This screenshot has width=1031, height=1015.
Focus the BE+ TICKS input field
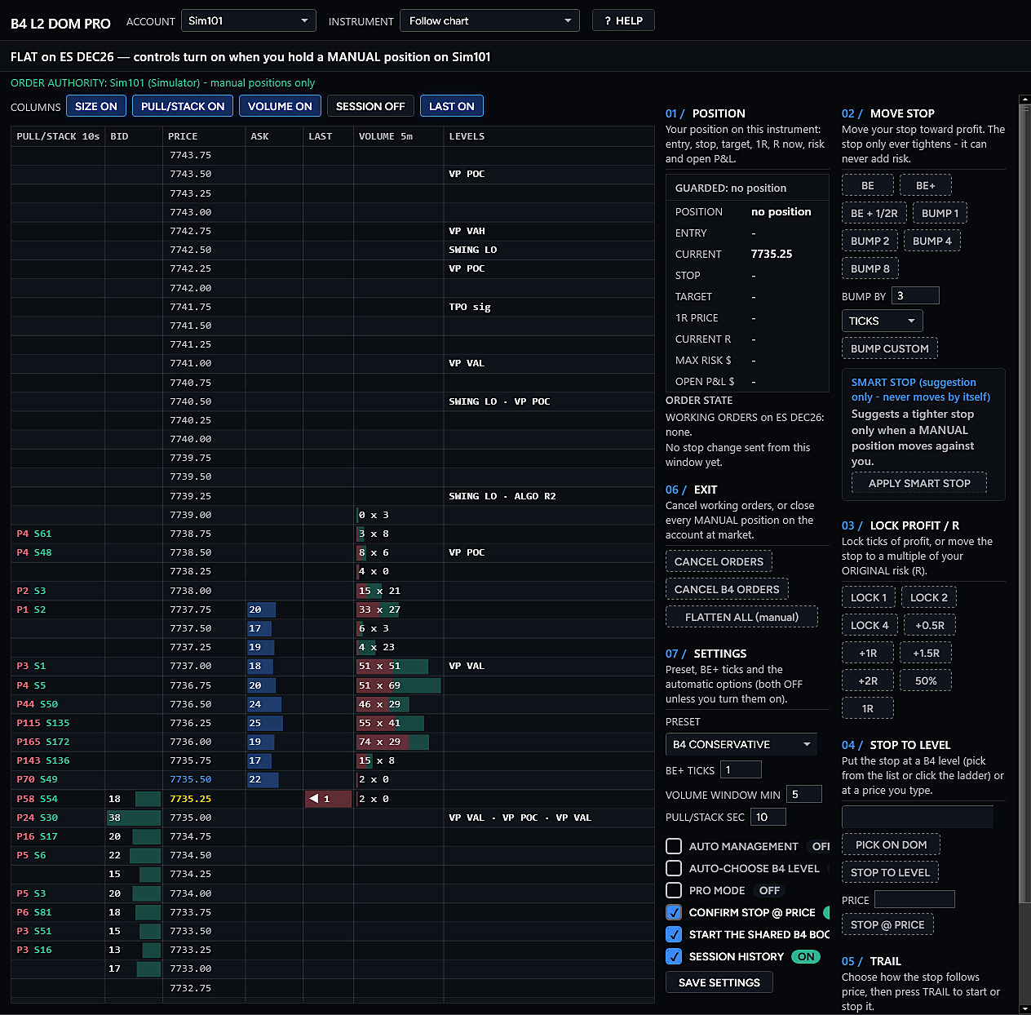click(x=740, y=769)
